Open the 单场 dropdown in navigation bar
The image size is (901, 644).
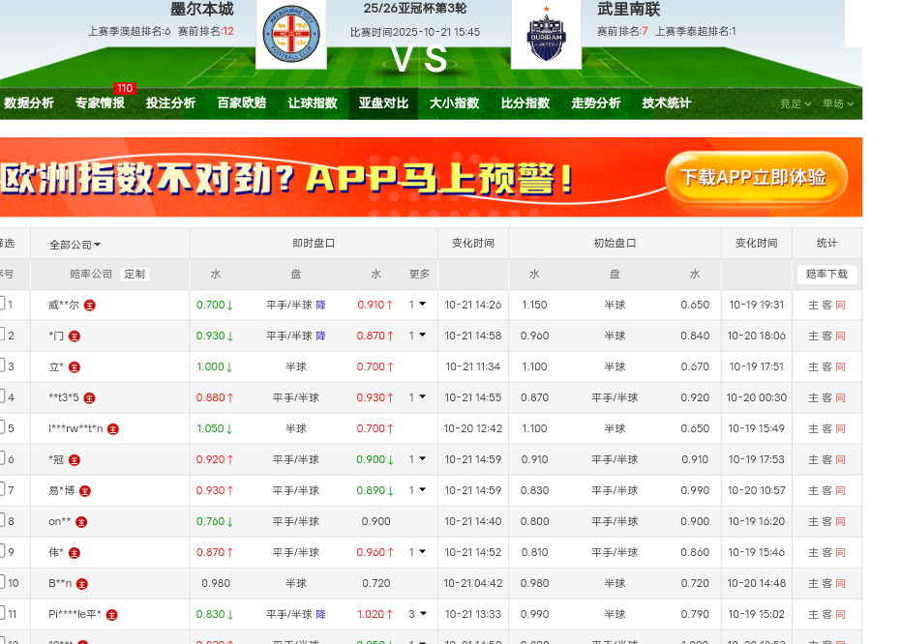(x=838, y=104)
